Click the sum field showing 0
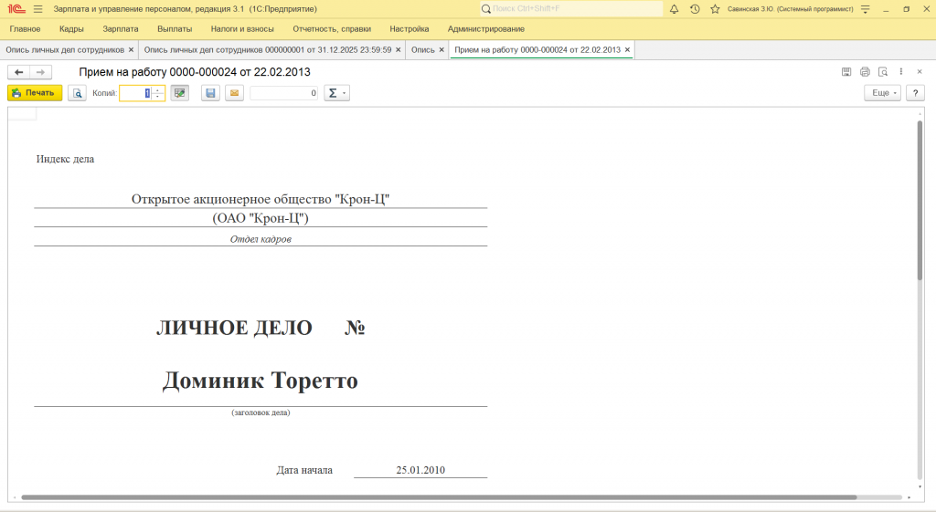 pos(284,93)
